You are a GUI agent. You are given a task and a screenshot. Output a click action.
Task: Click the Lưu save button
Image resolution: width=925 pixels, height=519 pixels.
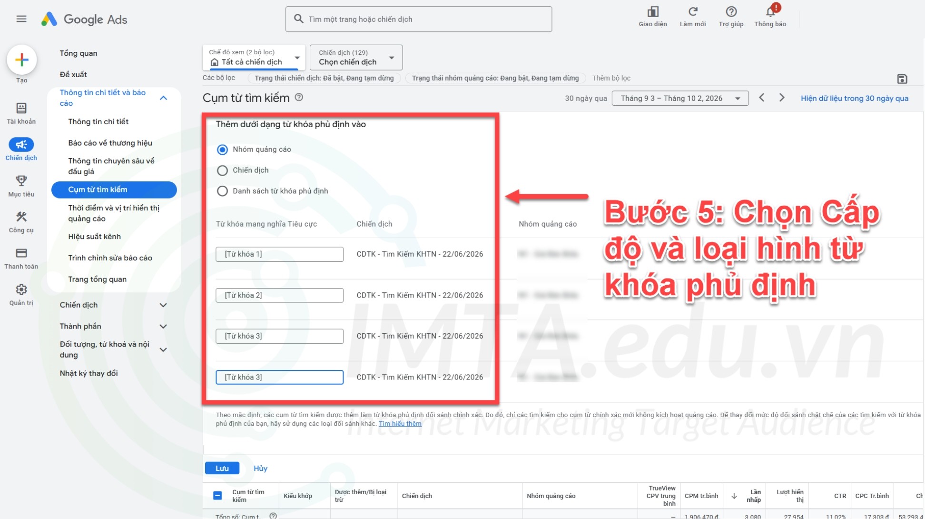point(222,468)
